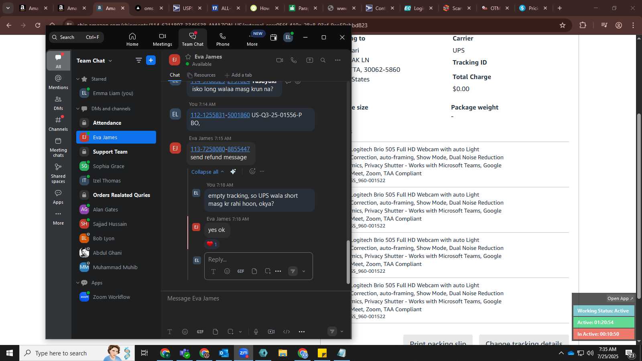The height and width of the screenshot is (361, 642).
Task: Add an emoji reaction to the refund message
Action: pos(252,171)
